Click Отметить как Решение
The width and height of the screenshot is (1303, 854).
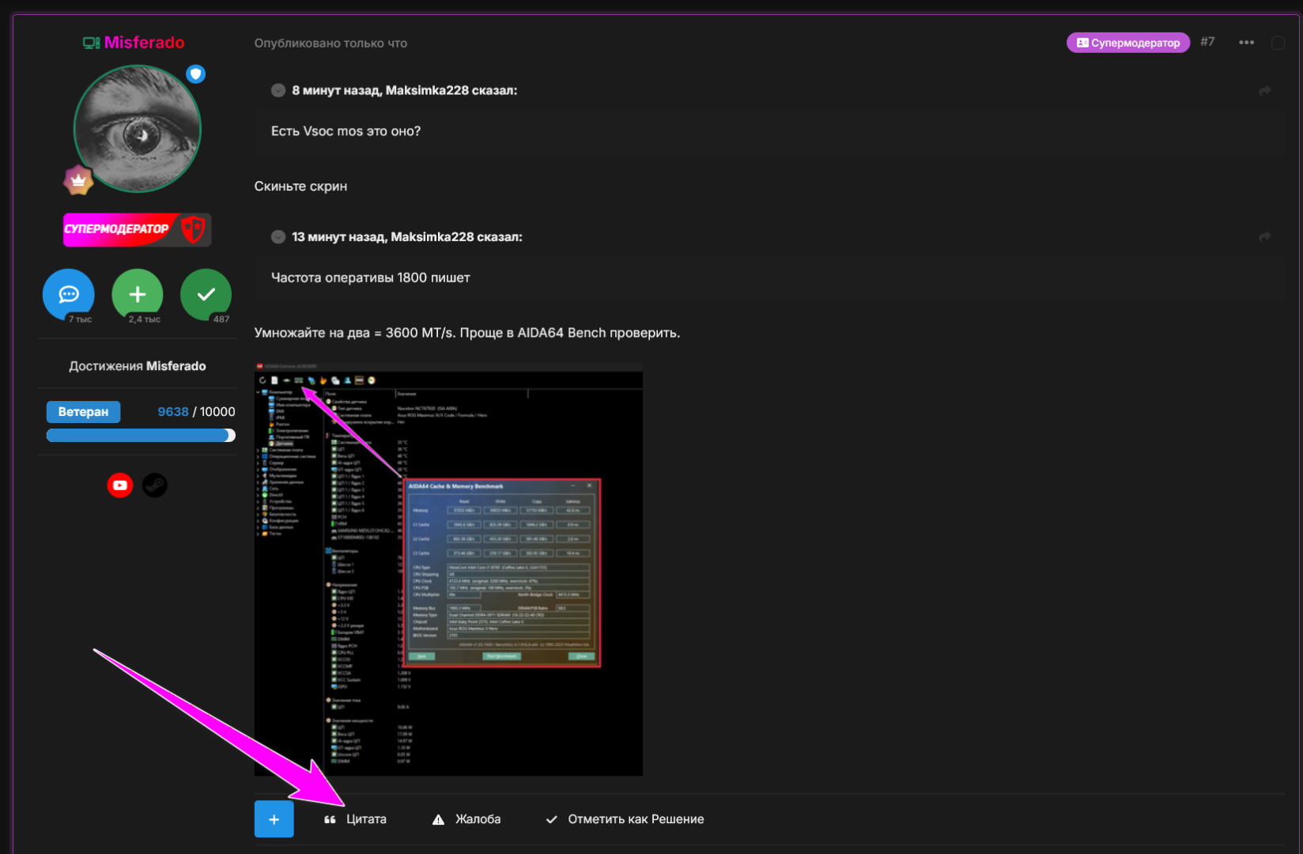(625, 819)
